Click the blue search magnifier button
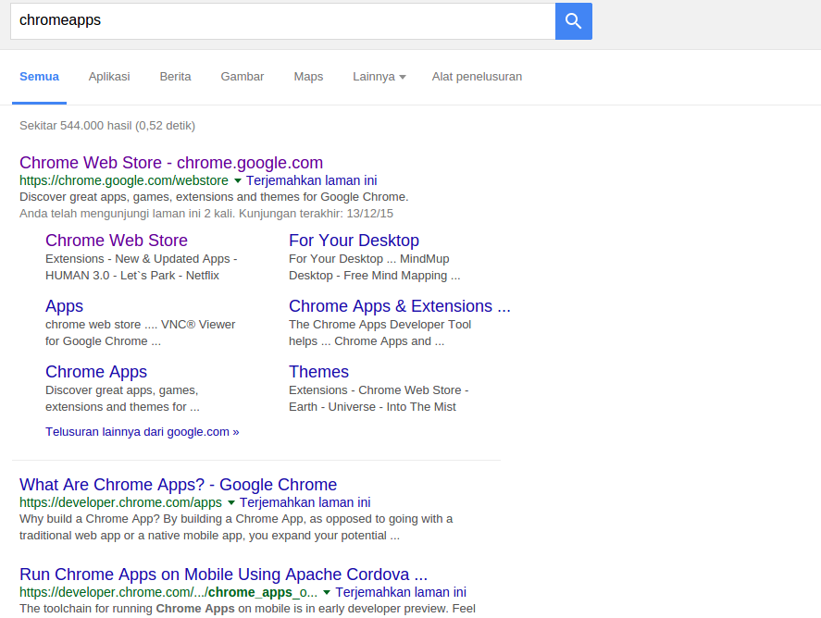The width and height of the screenshot is (821, 618). point(573,21)
